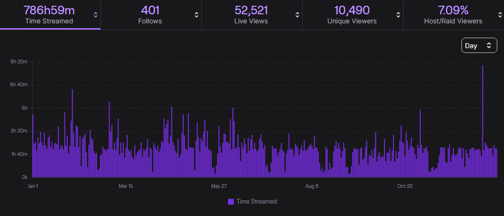Screen dimensions: 504x216
Task: Select the Time Streamed stat tab
Action: [x=49, y=14]
